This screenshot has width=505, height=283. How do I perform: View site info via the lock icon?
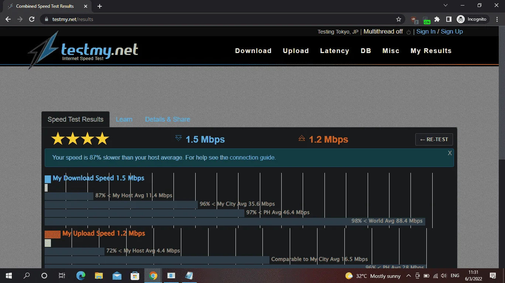click(x=46, y=19)
